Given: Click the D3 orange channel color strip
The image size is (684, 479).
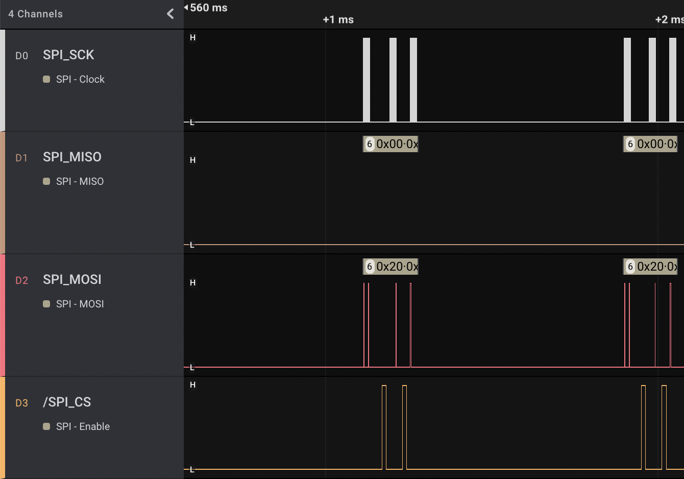Looking at the screenshot, I should [x=3, y=427].
